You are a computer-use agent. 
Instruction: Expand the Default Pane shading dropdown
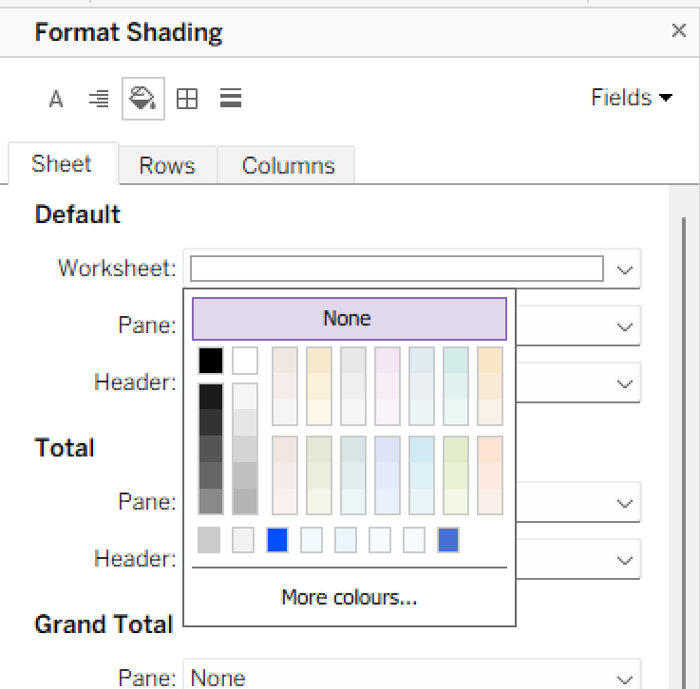624,326
